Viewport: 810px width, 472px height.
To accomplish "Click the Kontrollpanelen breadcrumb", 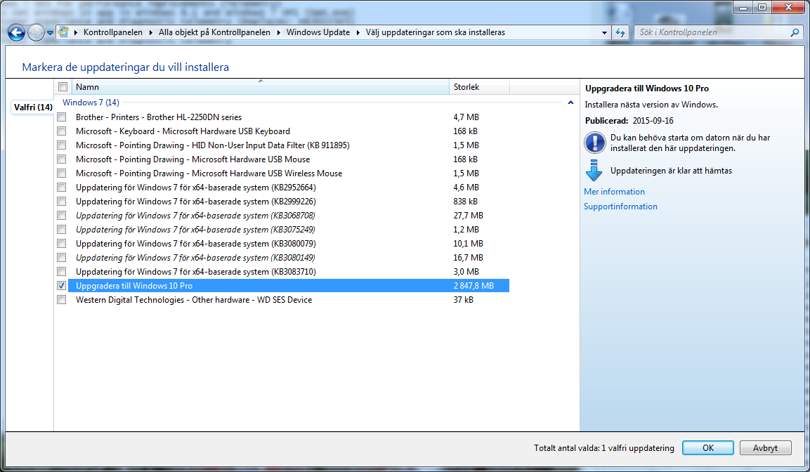I will click(112, 32).
